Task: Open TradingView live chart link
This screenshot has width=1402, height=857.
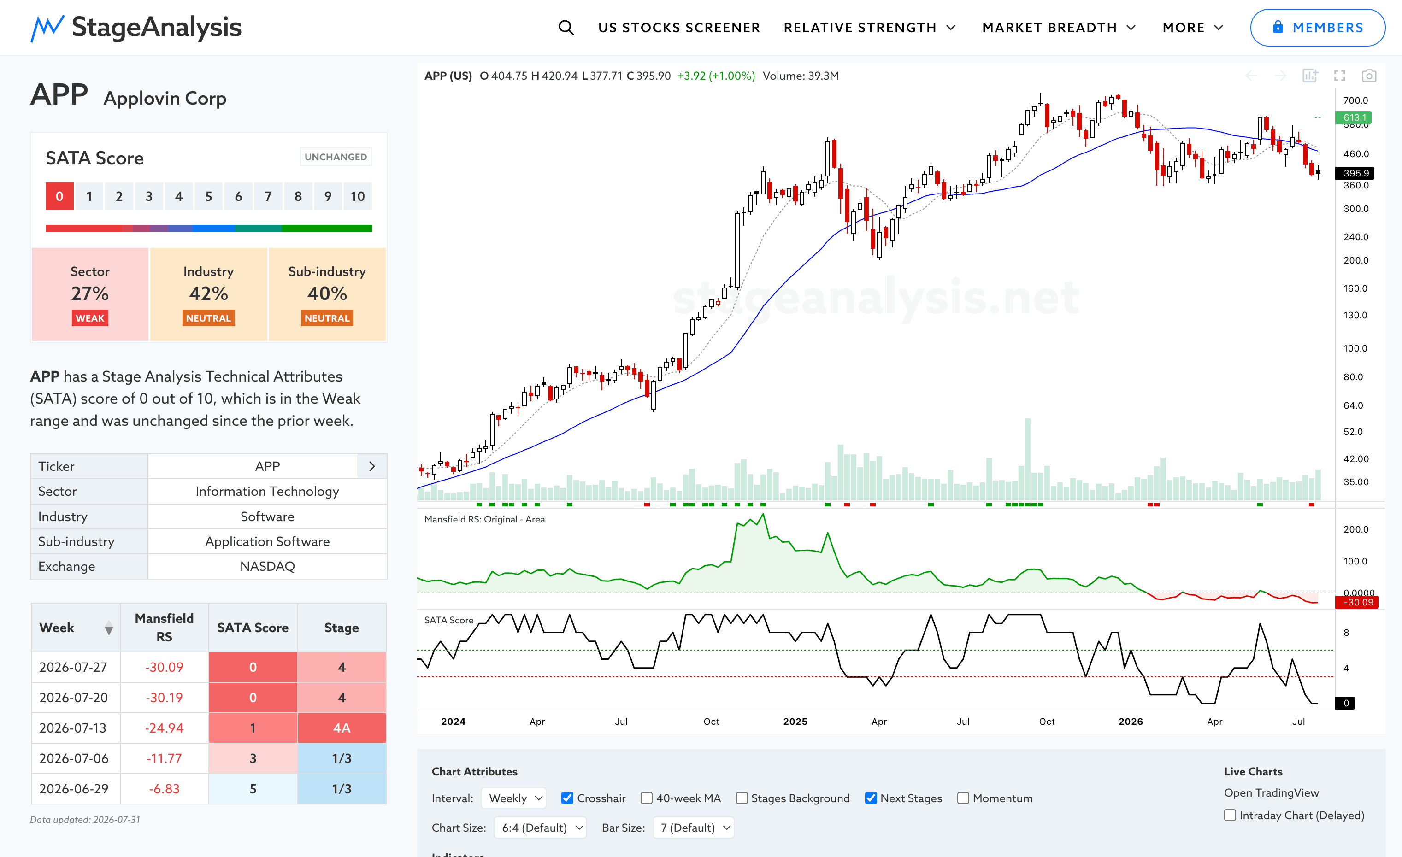Action: click(1271, 793)
